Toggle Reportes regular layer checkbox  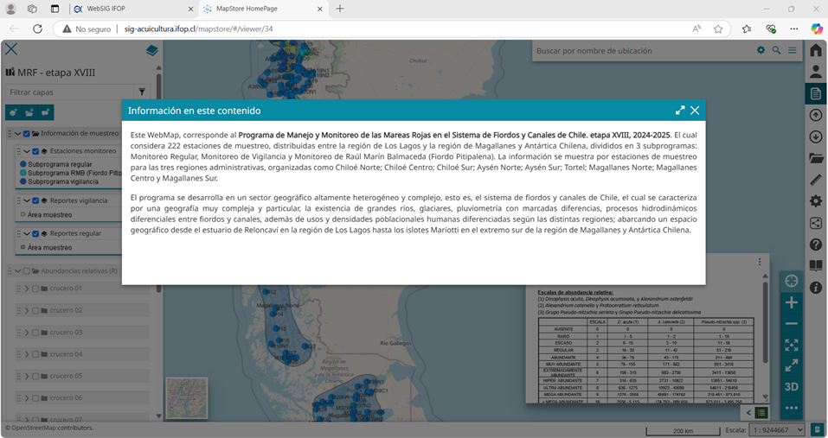[35, 233]
